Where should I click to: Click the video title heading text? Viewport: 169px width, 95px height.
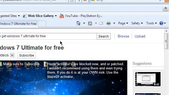coord(32,47)
